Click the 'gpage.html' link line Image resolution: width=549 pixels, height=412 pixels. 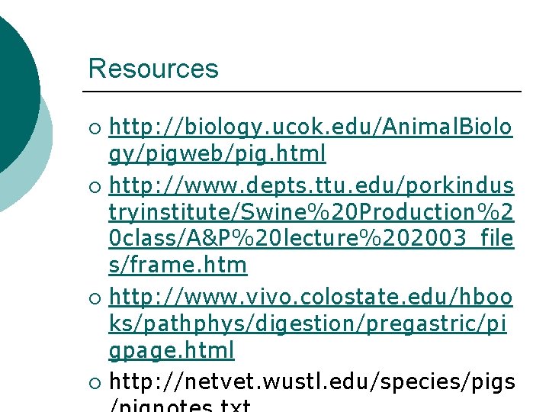(x=172, y=350)
